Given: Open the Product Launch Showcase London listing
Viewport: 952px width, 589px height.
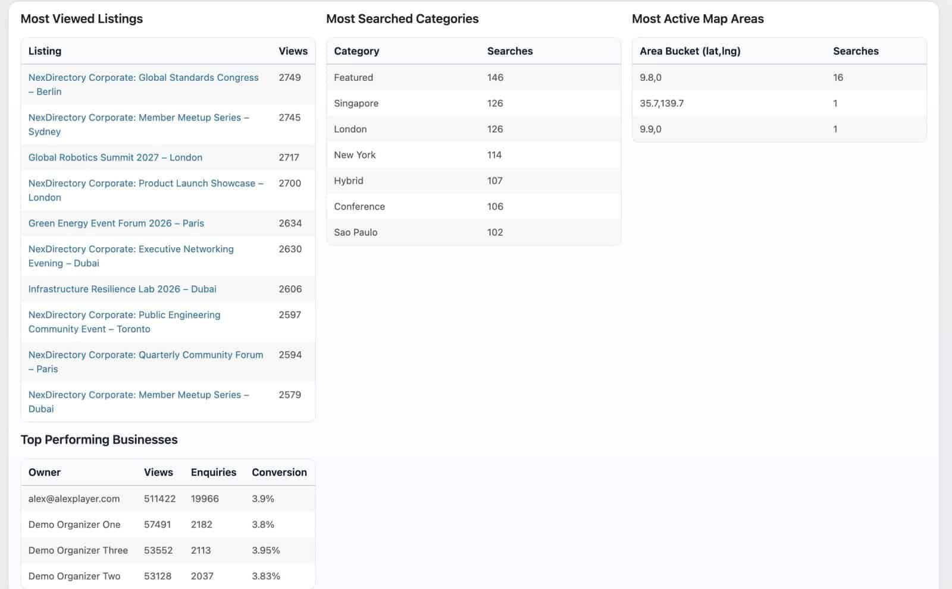Looking at the screenshot, I should tap(146, 184).
